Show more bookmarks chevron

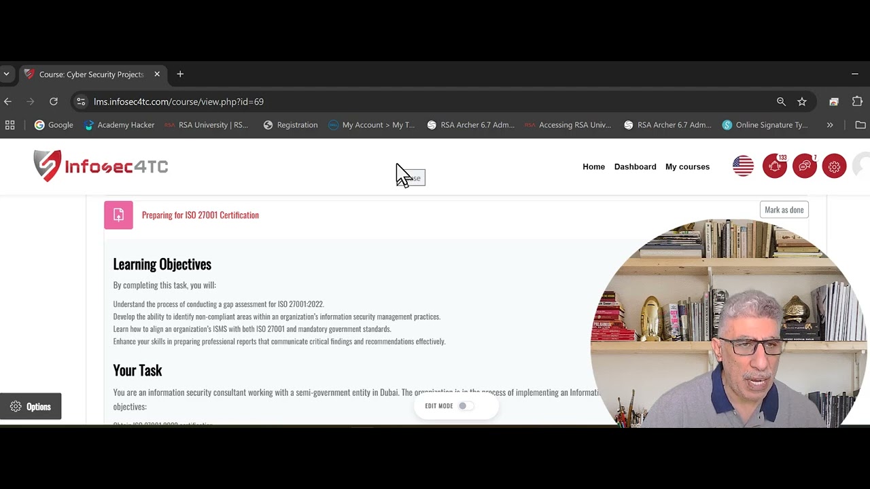click(830, 125)
